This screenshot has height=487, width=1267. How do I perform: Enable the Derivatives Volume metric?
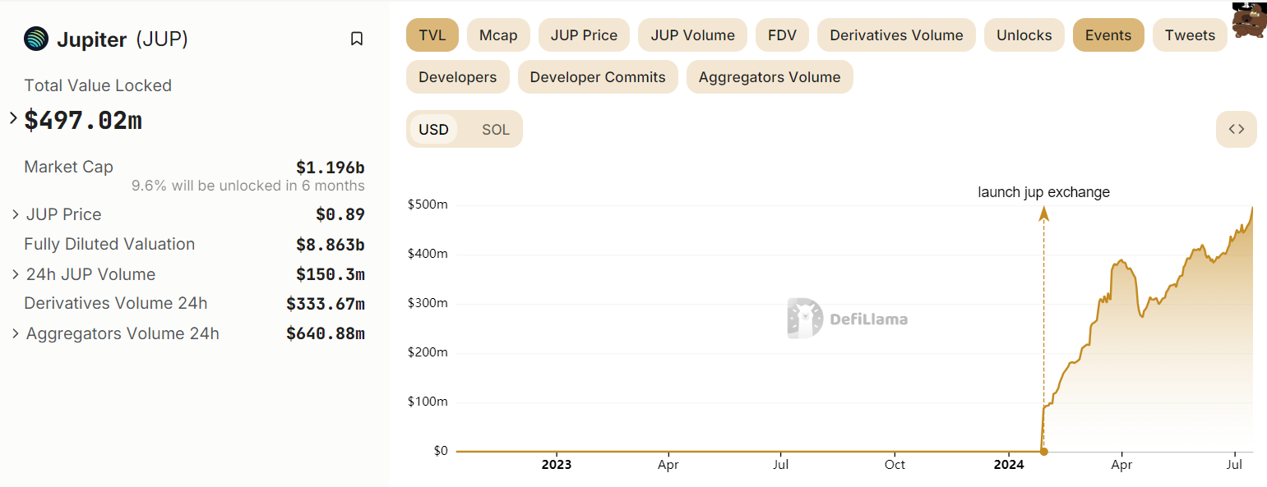click(896, 35)
